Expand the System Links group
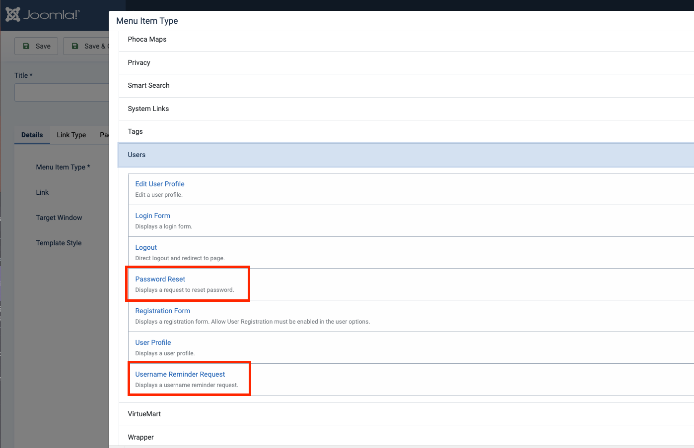Viewport: 694px width, 448px height. tap(406, 109)
